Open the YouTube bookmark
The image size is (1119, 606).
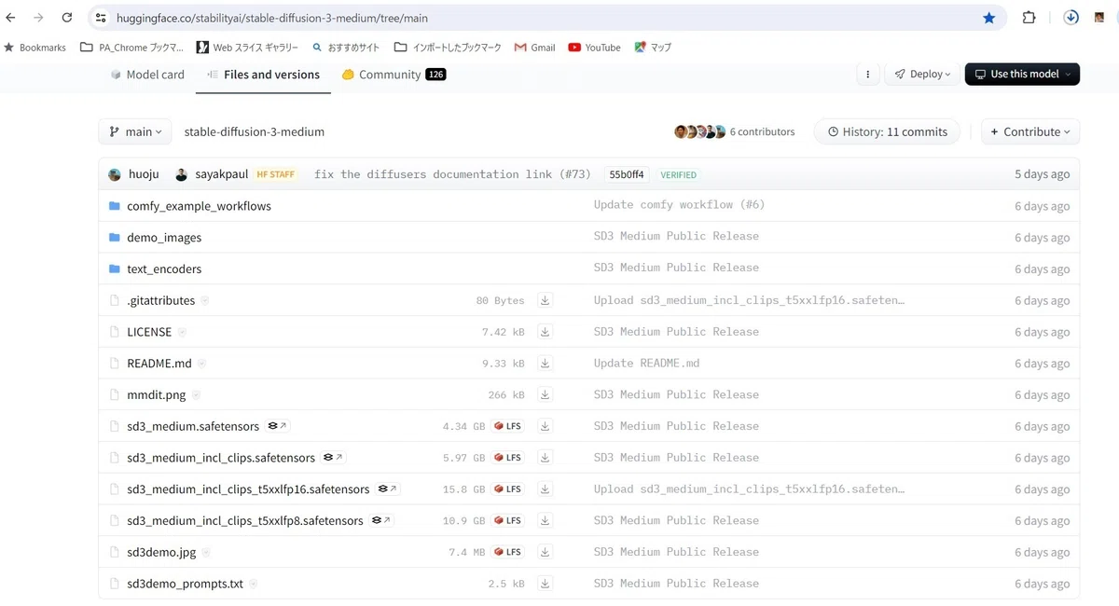(594, 47)
